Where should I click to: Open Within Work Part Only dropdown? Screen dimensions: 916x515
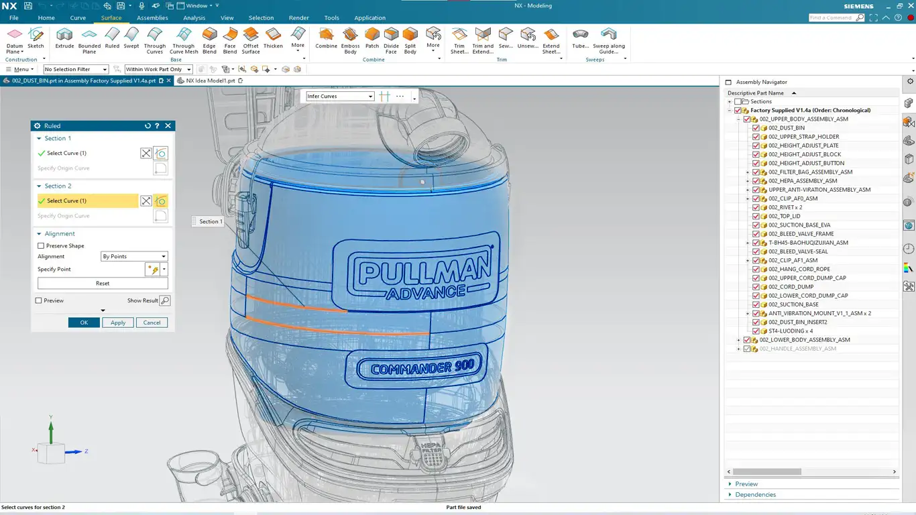[x=158, y=69]
